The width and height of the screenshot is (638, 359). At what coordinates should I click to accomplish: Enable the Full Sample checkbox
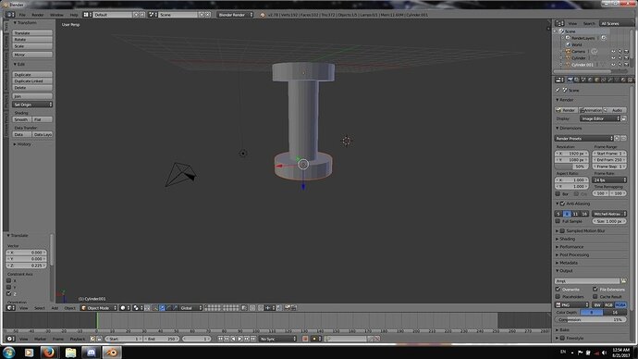(x=558, y=221)
